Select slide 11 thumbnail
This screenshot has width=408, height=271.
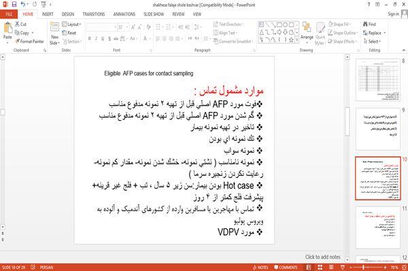[378, 228]
